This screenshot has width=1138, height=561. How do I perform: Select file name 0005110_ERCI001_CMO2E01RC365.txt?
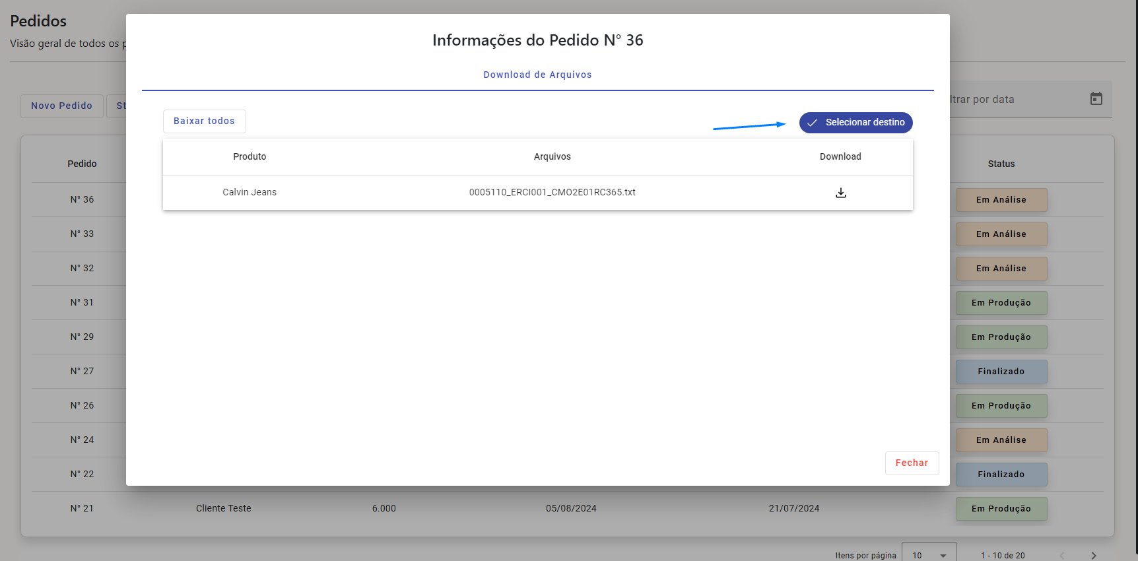(x=552, y=193)
